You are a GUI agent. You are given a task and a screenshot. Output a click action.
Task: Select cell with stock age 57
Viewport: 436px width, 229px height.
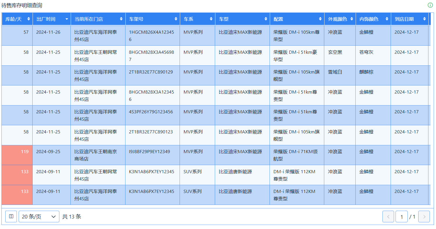(x=17, y=35)
